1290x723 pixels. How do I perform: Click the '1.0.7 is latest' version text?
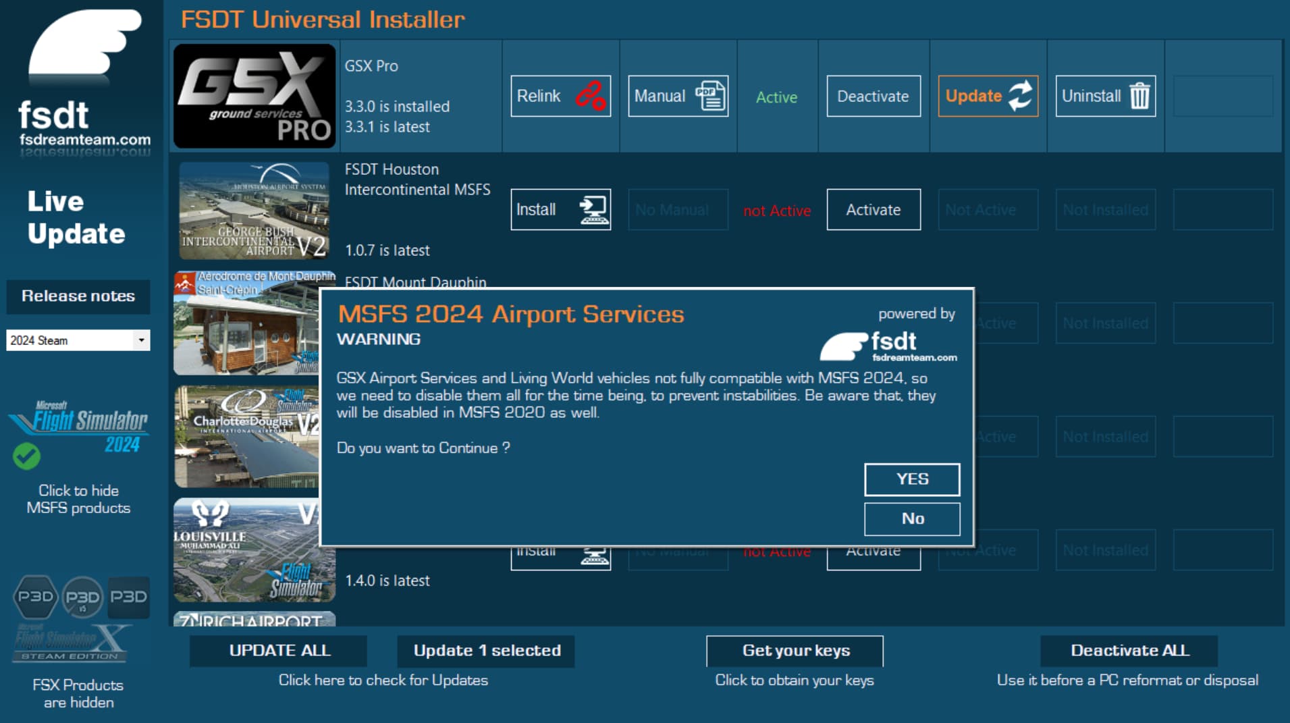click(x=387, y=250)
